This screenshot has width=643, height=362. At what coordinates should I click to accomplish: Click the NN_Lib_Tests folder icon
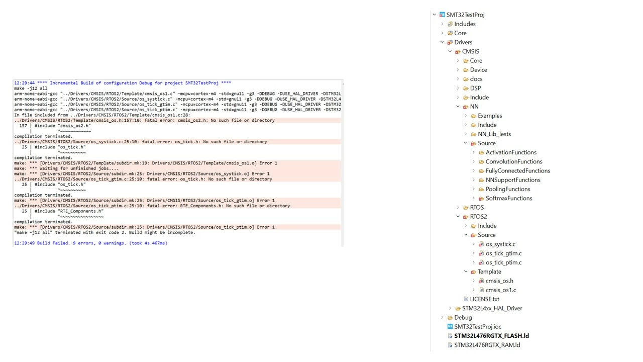[x=473, y=134]
